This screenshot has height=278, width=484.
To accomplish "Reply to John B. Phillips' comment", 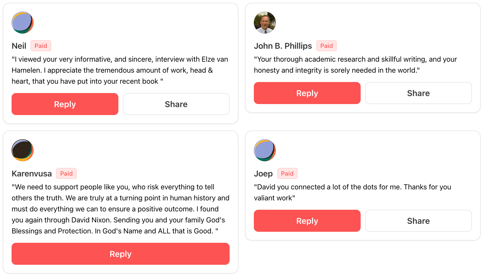I will tap(307, 93).
